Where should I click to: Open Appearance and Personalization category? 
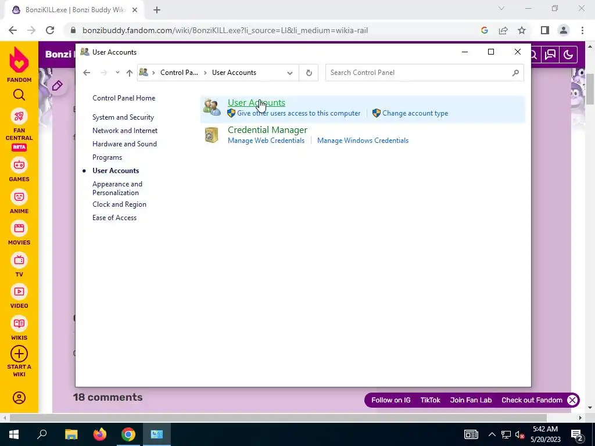coord(117,188)
